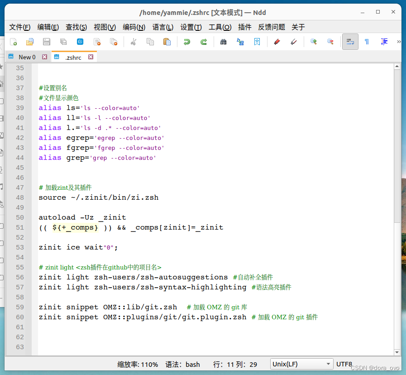Image resolution: width=406 pixels, height=375 pixels.
Task: Open the 编辑(E) menu
Action: tap(48, 27)
